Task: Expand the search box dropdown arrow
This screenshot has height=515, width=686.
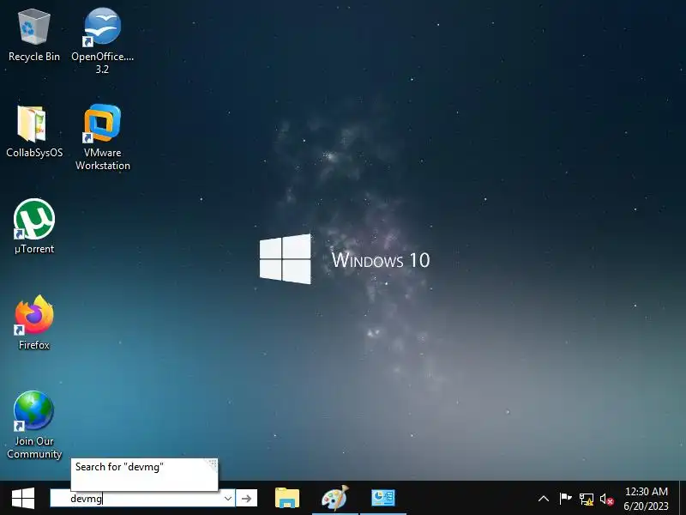Action: (x=228, y=499)
